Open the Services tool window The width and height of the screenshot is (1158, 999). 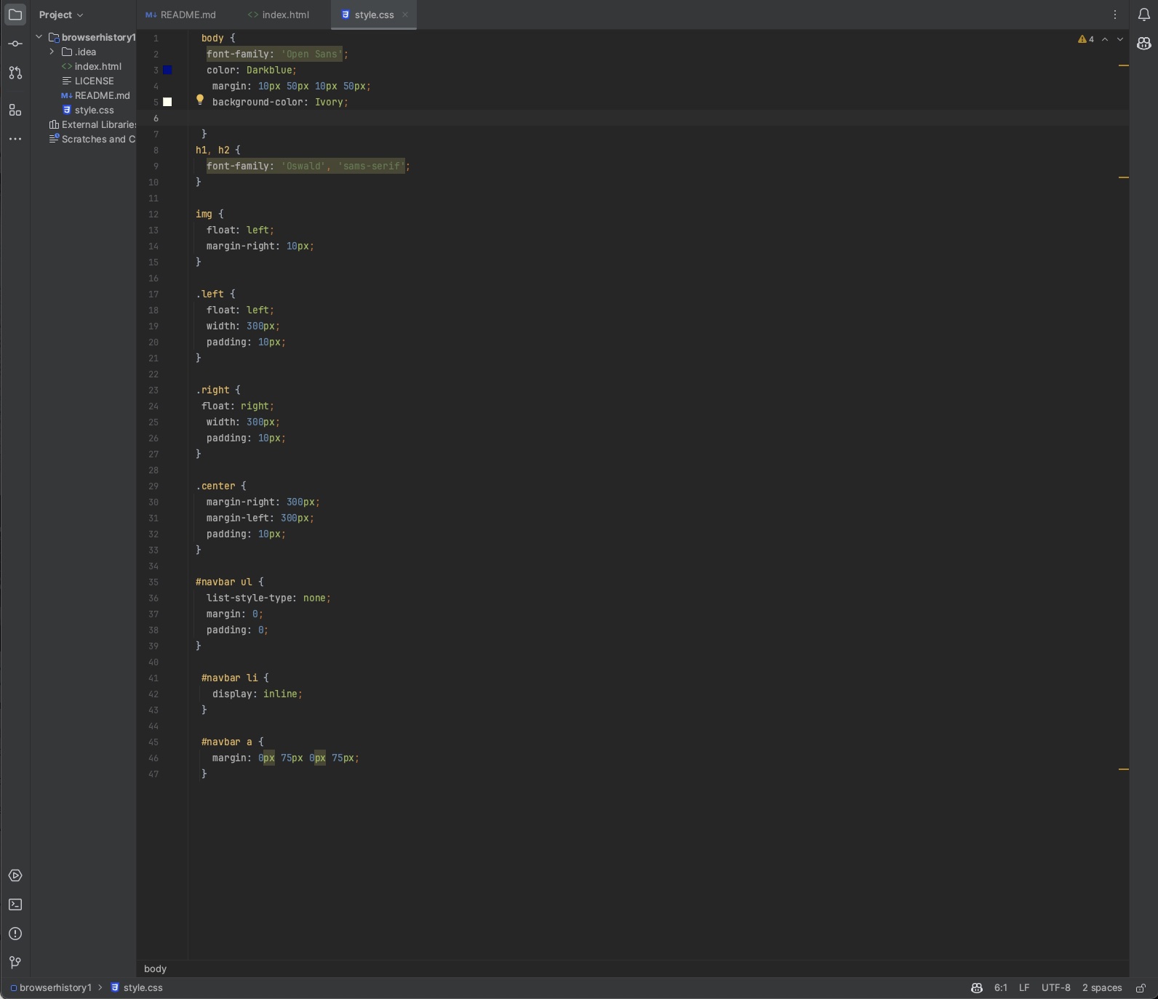(15, 875)
